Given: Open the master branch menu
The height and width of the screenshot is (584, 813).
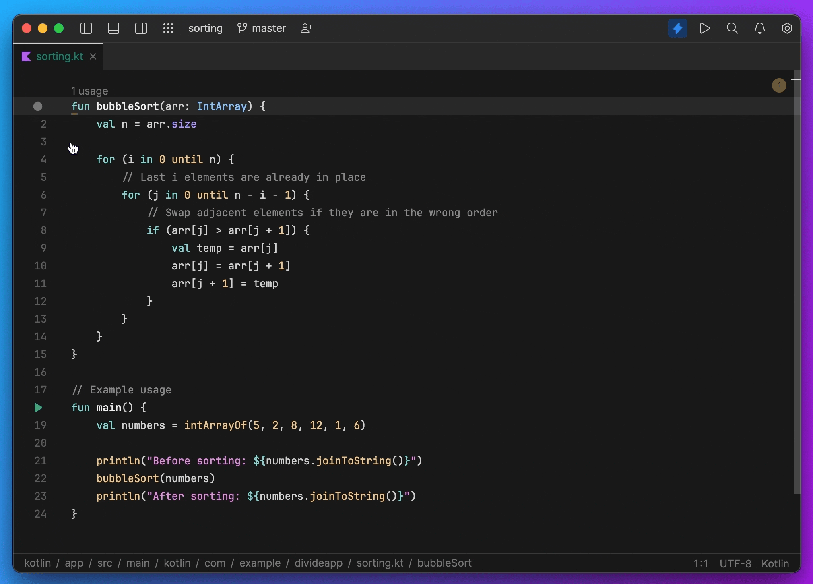Looking at the screenshot, I should click(262, 28).
